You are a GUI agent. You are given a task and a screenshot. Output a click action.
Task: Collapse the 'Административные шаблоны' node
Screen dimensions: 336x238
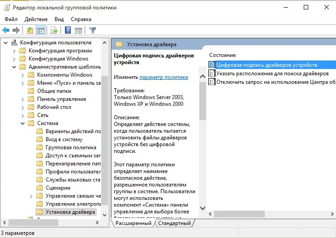[14, 67]
